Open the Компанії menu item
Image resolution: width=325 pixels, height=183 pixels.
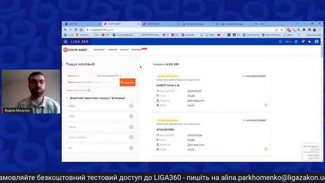tap(113, 50)
